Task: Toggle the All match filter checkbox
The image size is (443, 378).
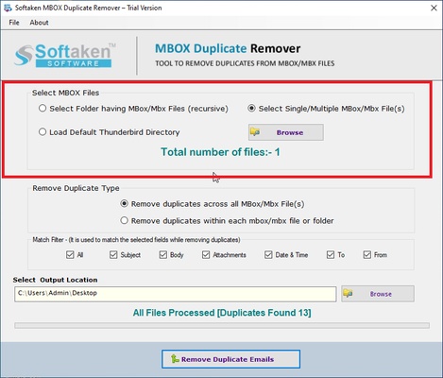Action: (x=70, y=254)
